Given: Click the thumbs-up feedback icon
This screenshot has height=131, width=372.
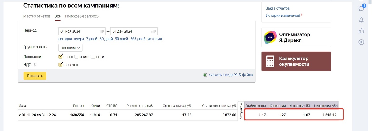Looking at the screenshot, I should tap(361, 31).
